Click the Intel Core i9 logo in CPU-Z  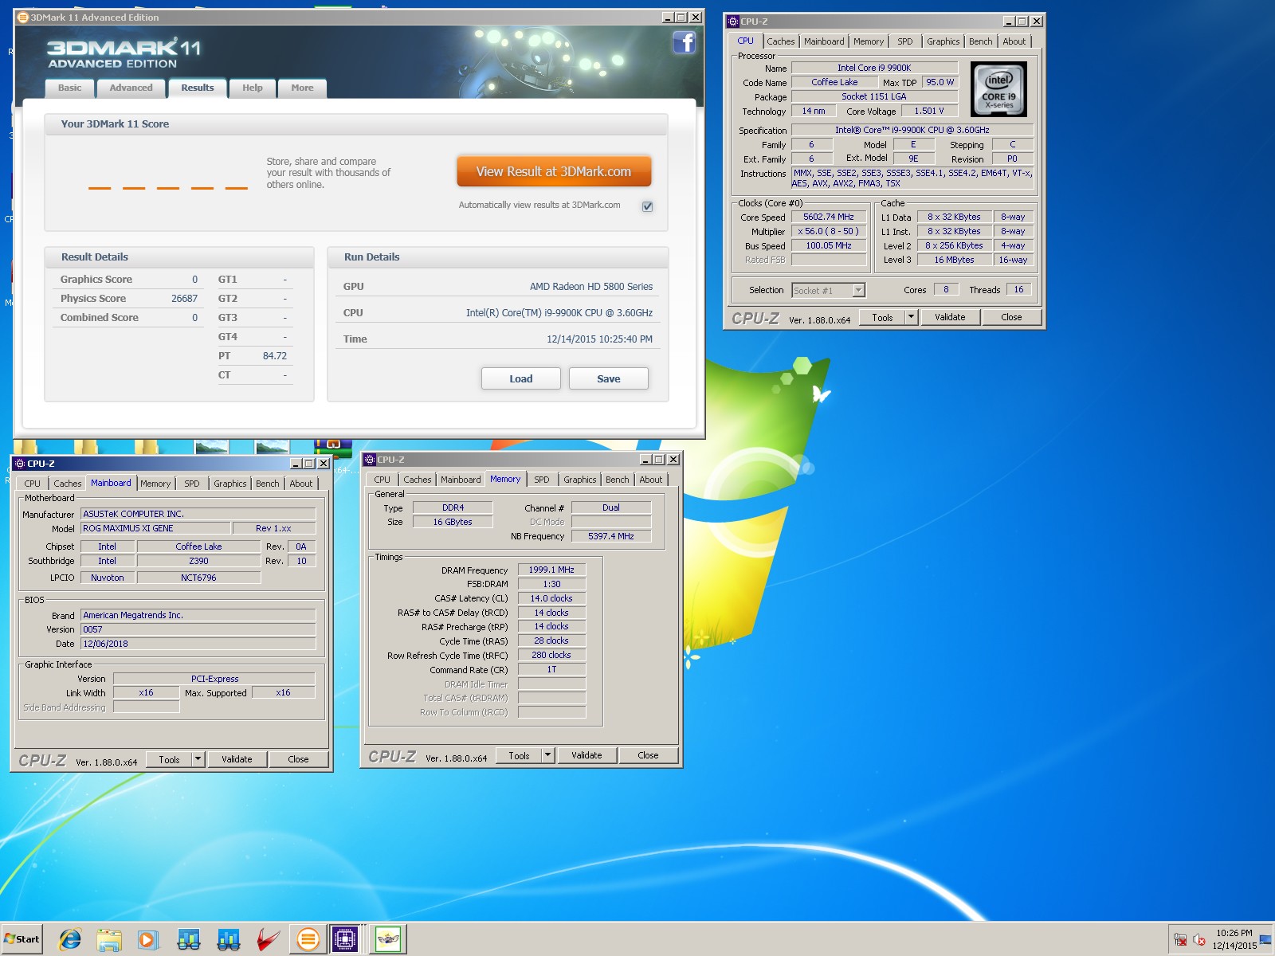(998, 89)
